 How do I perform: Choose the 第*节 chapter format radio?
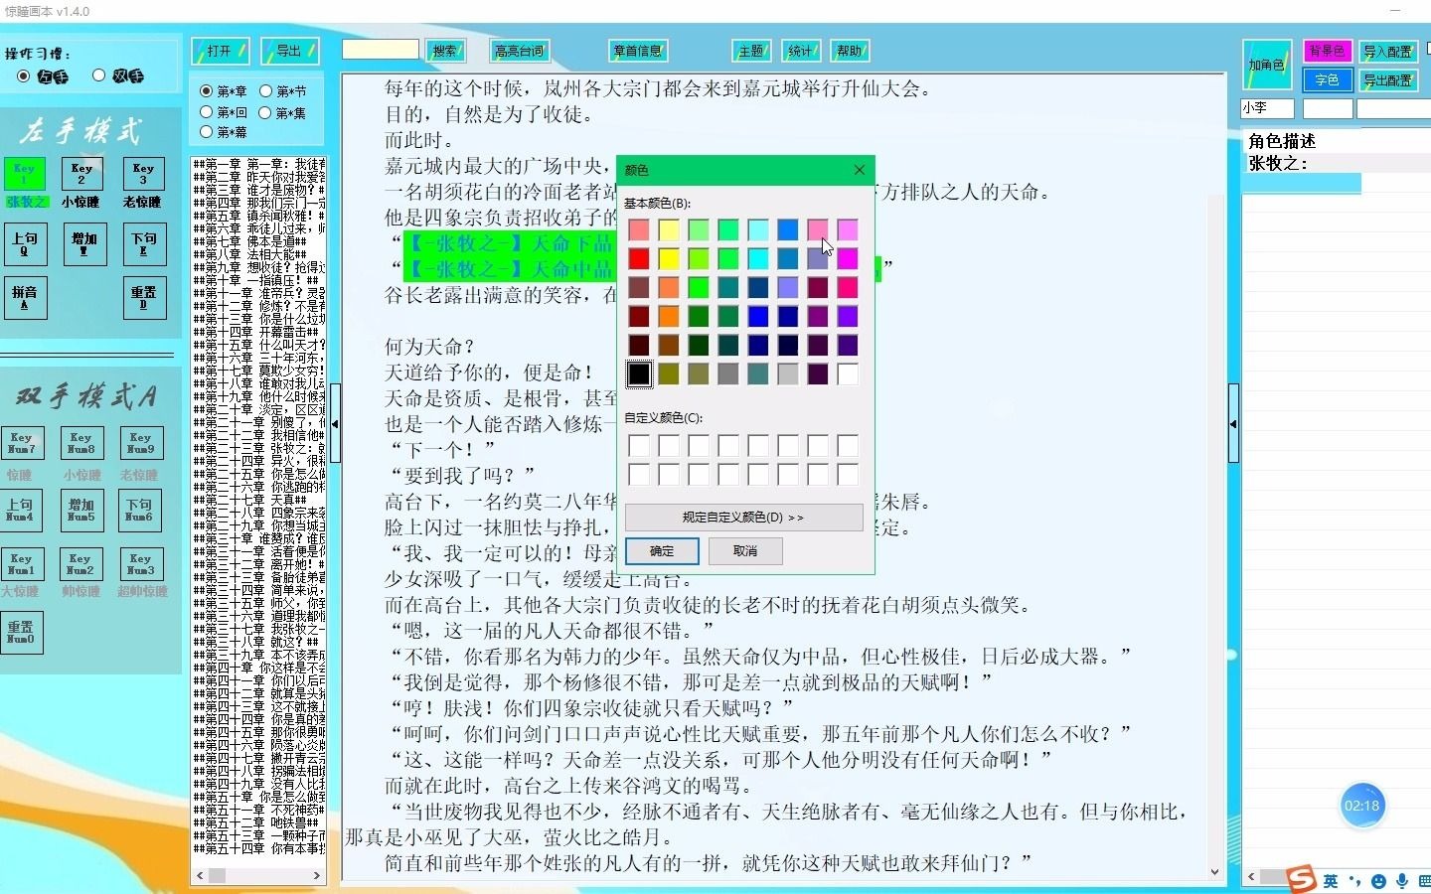(x=266, y=90)
